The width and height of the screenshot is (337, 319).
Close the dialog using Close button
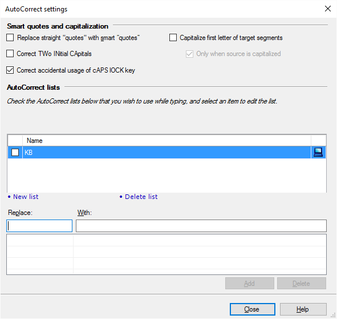pyautogui.click(x=252, y=309)
